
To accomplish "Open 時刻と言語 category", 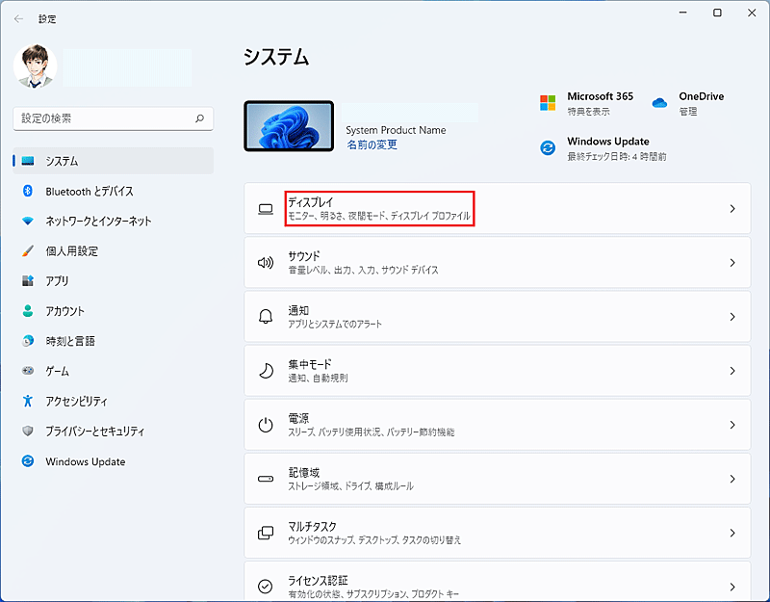I will tap(114, 341).
